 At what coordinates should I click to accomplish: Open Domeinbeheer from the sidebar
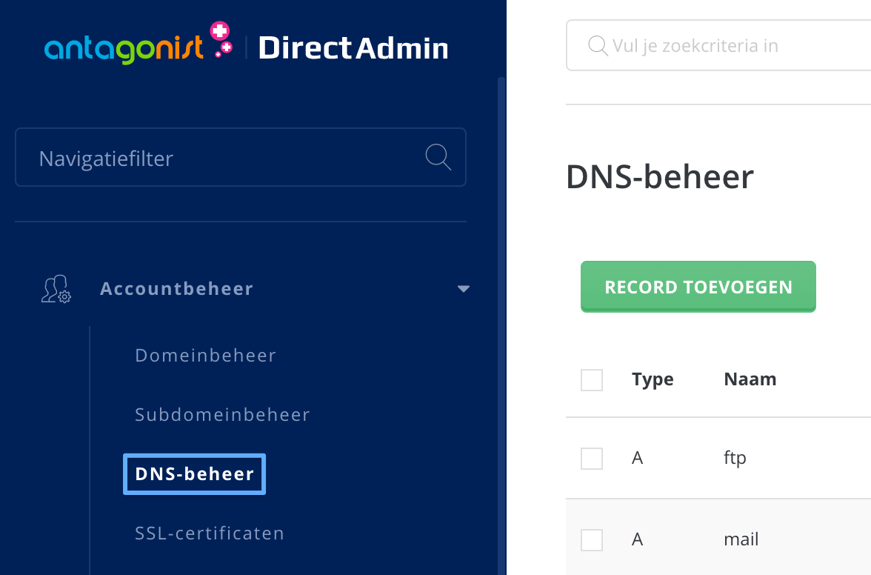[205, 355]
